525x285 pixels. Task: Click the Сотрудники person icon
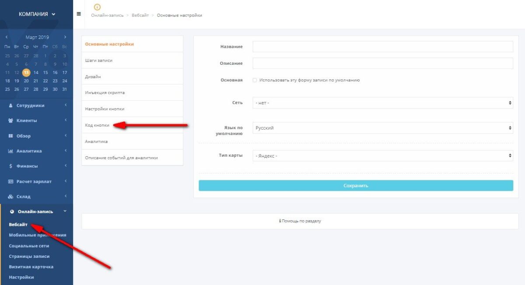click(11, 106)
